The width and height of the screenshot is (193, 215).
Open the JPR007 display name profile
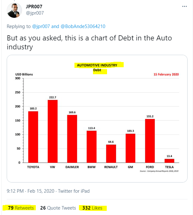coord(35,6)
